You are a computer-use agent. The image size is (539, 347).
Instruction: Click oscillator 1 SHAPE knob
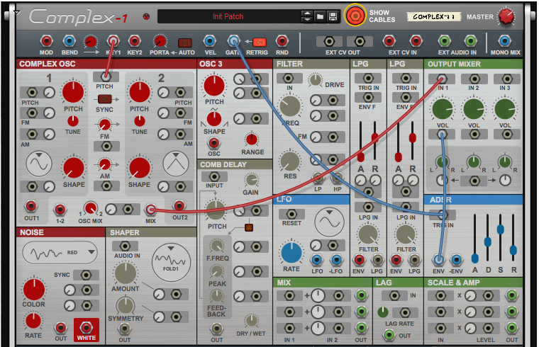coord(74,168)
